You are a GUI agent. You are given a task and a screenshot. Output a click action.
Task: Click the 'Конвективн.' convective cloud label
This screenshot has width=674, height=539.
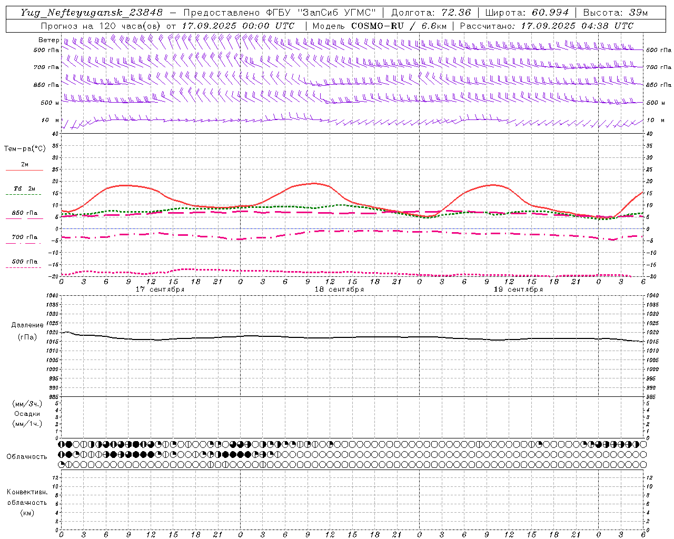tap(27, 492)
